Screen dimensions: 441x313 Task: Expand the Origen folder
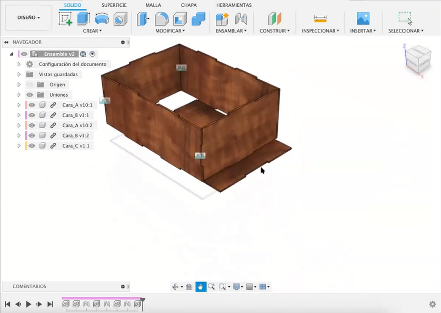(x=19, y=85)
